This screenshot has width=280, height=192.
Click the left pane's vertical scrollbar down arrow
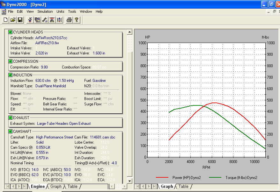pyautogui.click(x=129, y=180)
